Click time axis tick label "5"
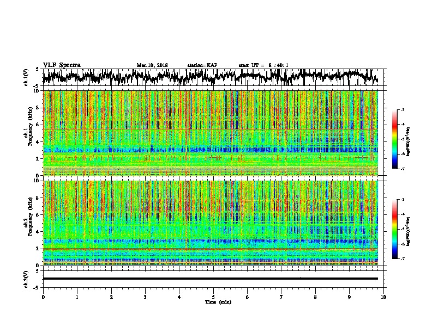 point(213,297)
